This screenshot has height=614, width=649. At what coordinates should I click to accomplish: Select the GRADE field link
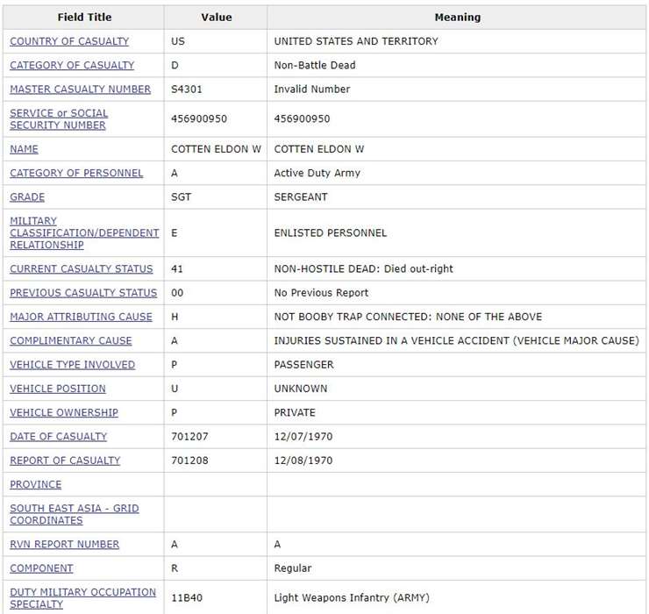coord(27,197)
